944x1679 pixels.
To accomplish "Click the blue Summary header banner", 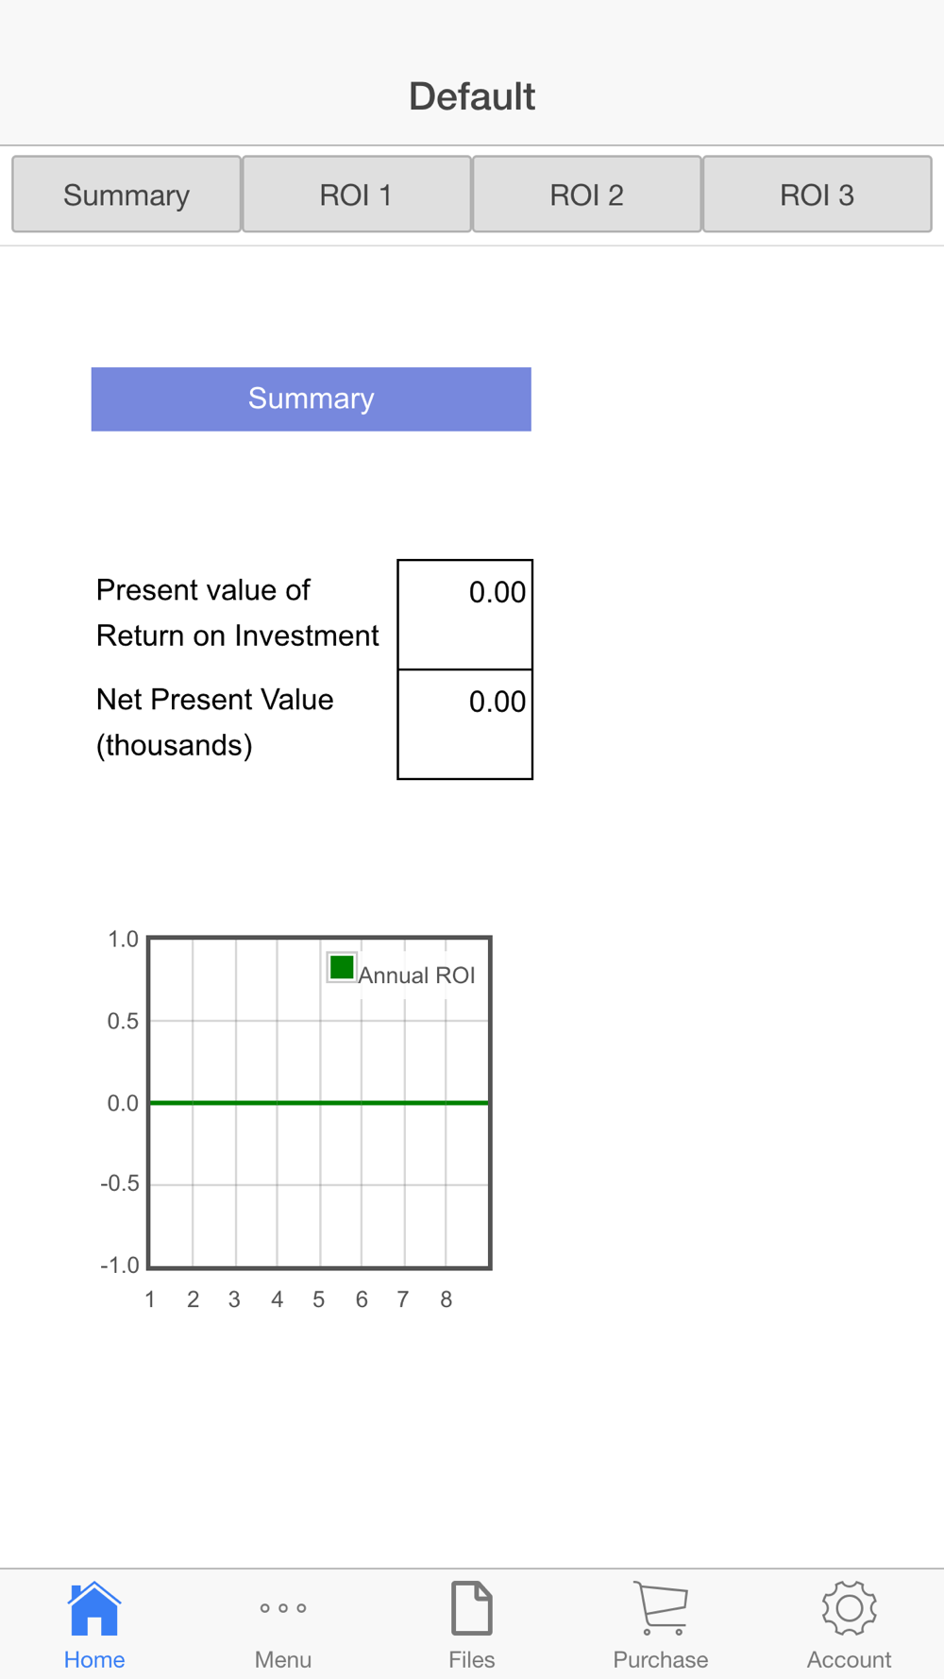I will pos(312,399).
